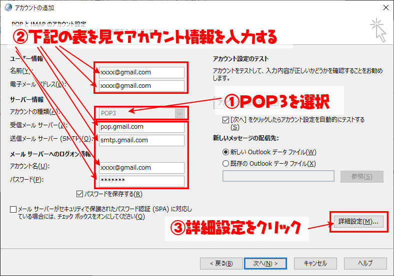
Task: Select new Outlook data file radio button
Action: point(225,152)
